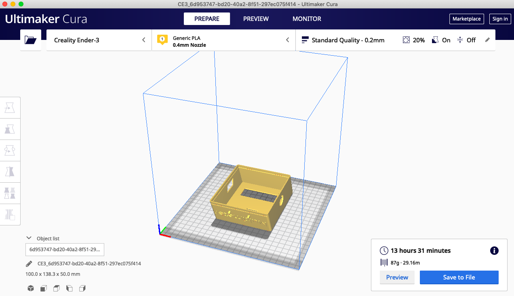Switch to the PREVIEW stage tab
The width and height of the screenshot is (514, 296).
pos(256,19)
